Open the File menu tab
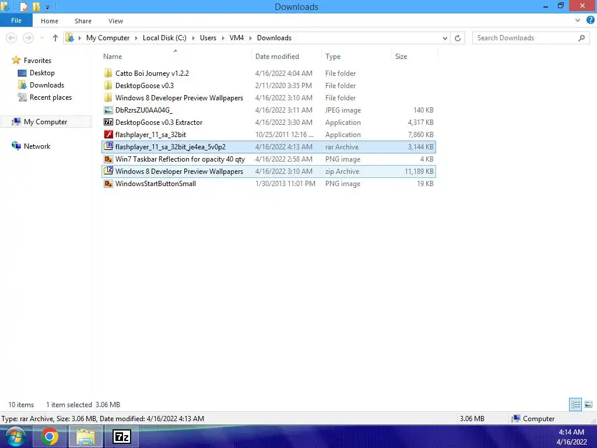Screen dimensions: 597x448 (16, 20)
